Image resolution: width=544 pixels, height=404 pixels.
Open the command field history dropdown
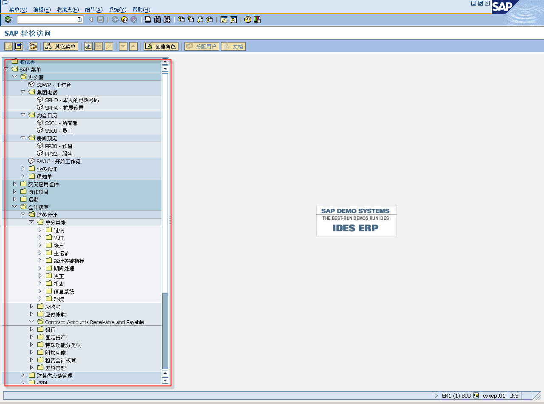click(79, 20)
